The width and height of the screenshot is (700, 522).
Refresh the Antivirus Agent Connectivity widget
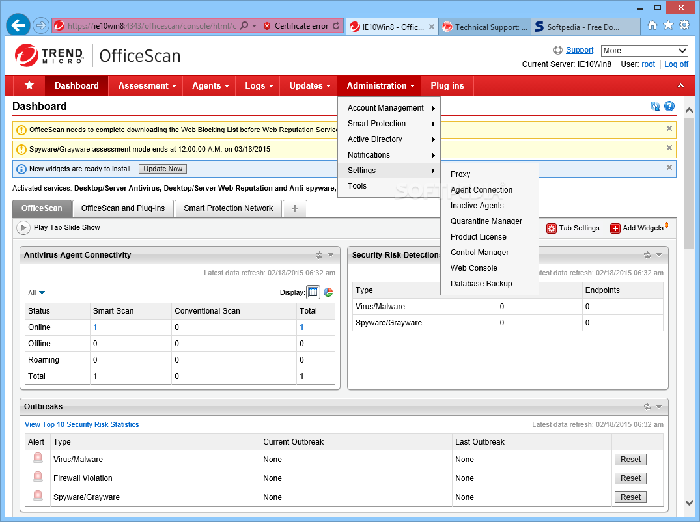click(x=319, y=255)
